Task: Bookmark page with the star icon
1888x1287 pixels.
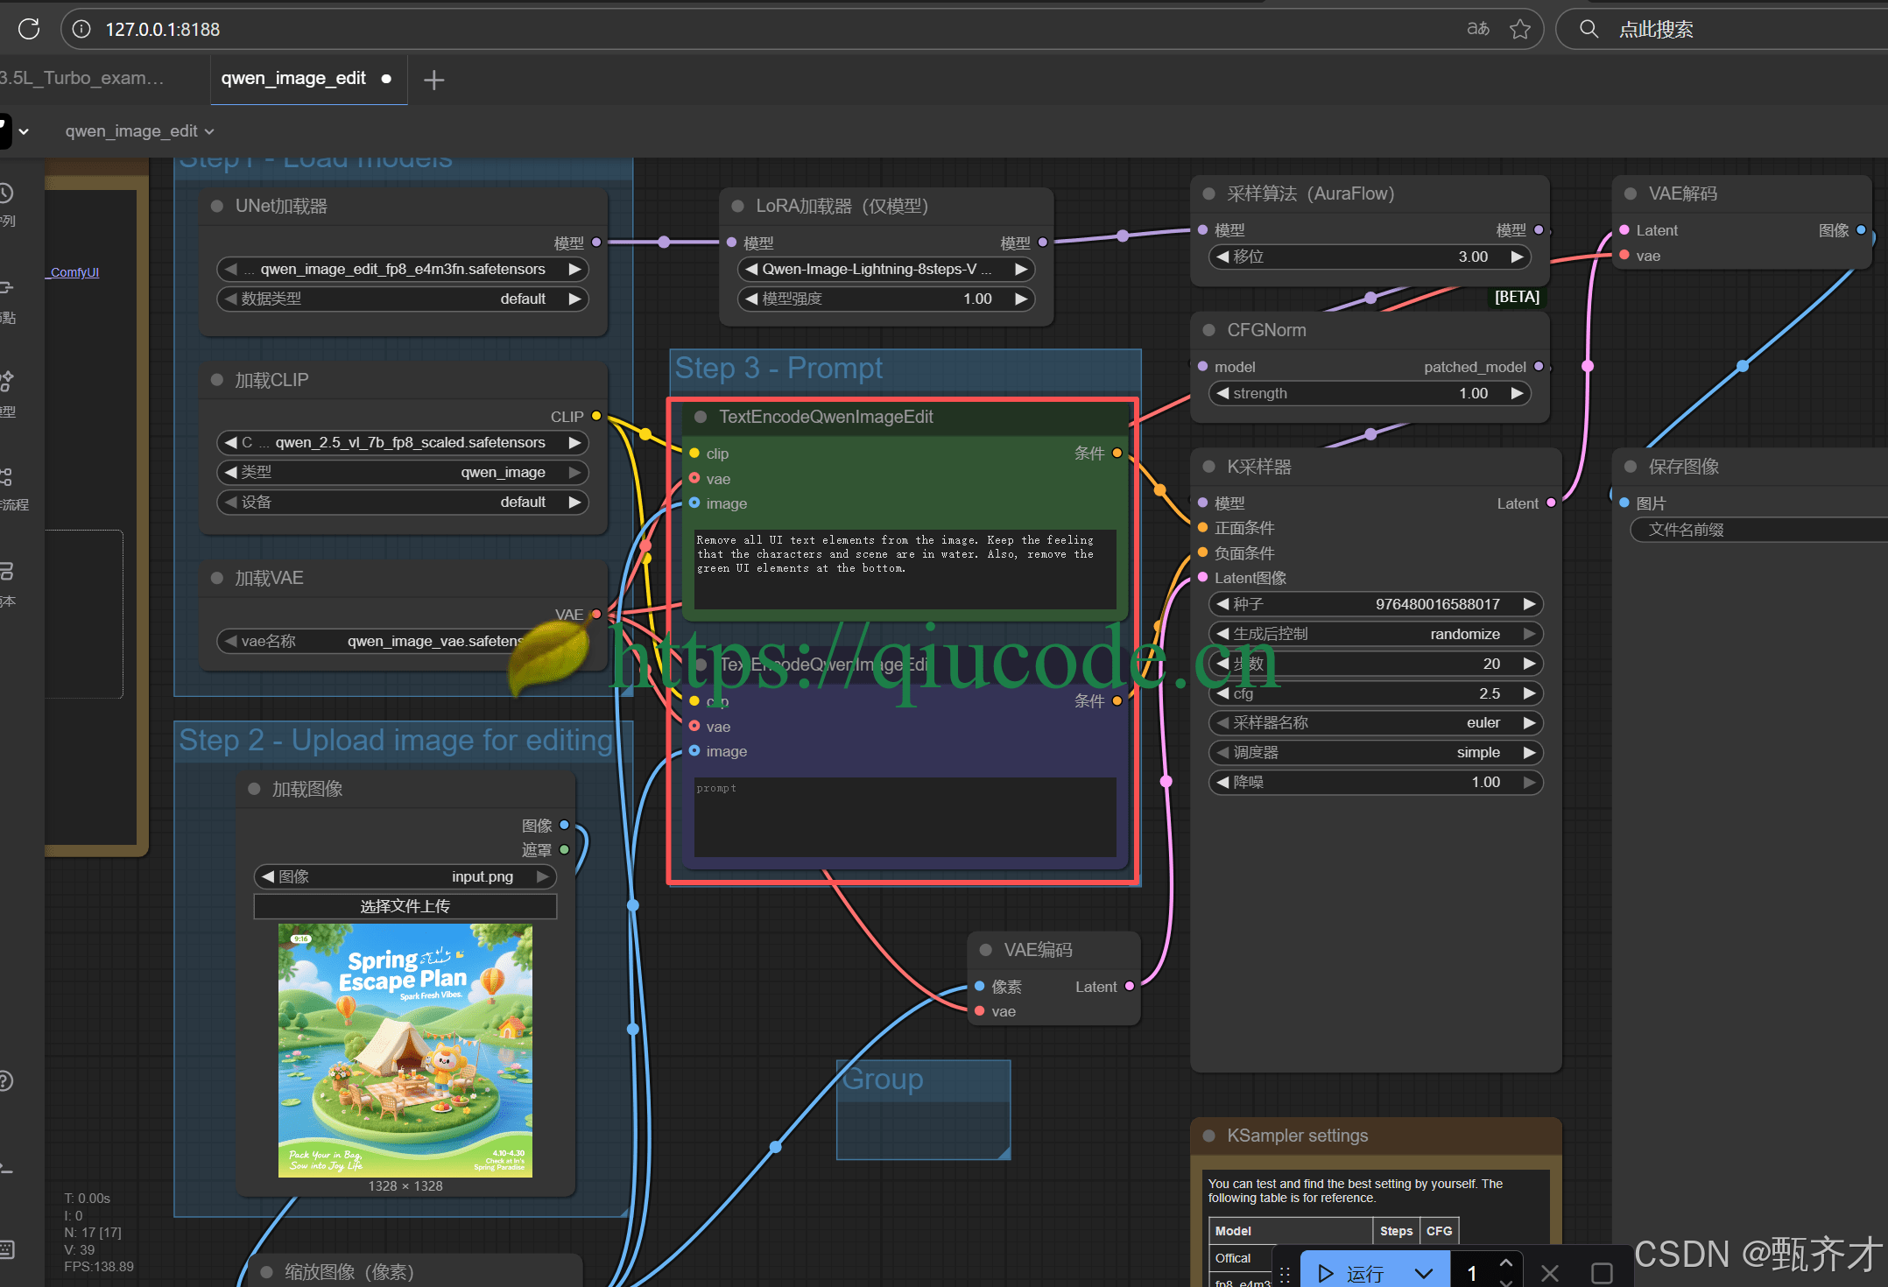Action: [1520, 29]
